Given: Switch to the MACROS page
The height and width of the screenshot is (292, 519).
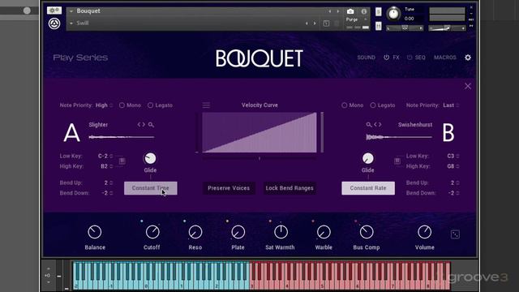Looking at the screenshot, I should 445,58.
